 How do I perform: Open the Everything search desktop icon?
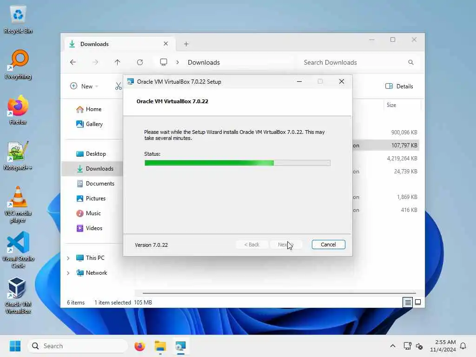coord(18,65)
